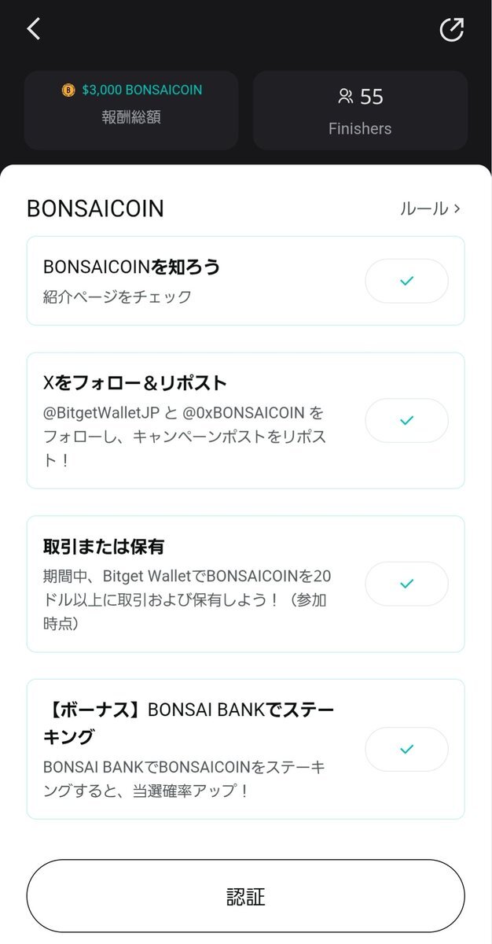Tap the 報酬総額 label
This screenshot has height=944, width=492.
tap(131, 117)
